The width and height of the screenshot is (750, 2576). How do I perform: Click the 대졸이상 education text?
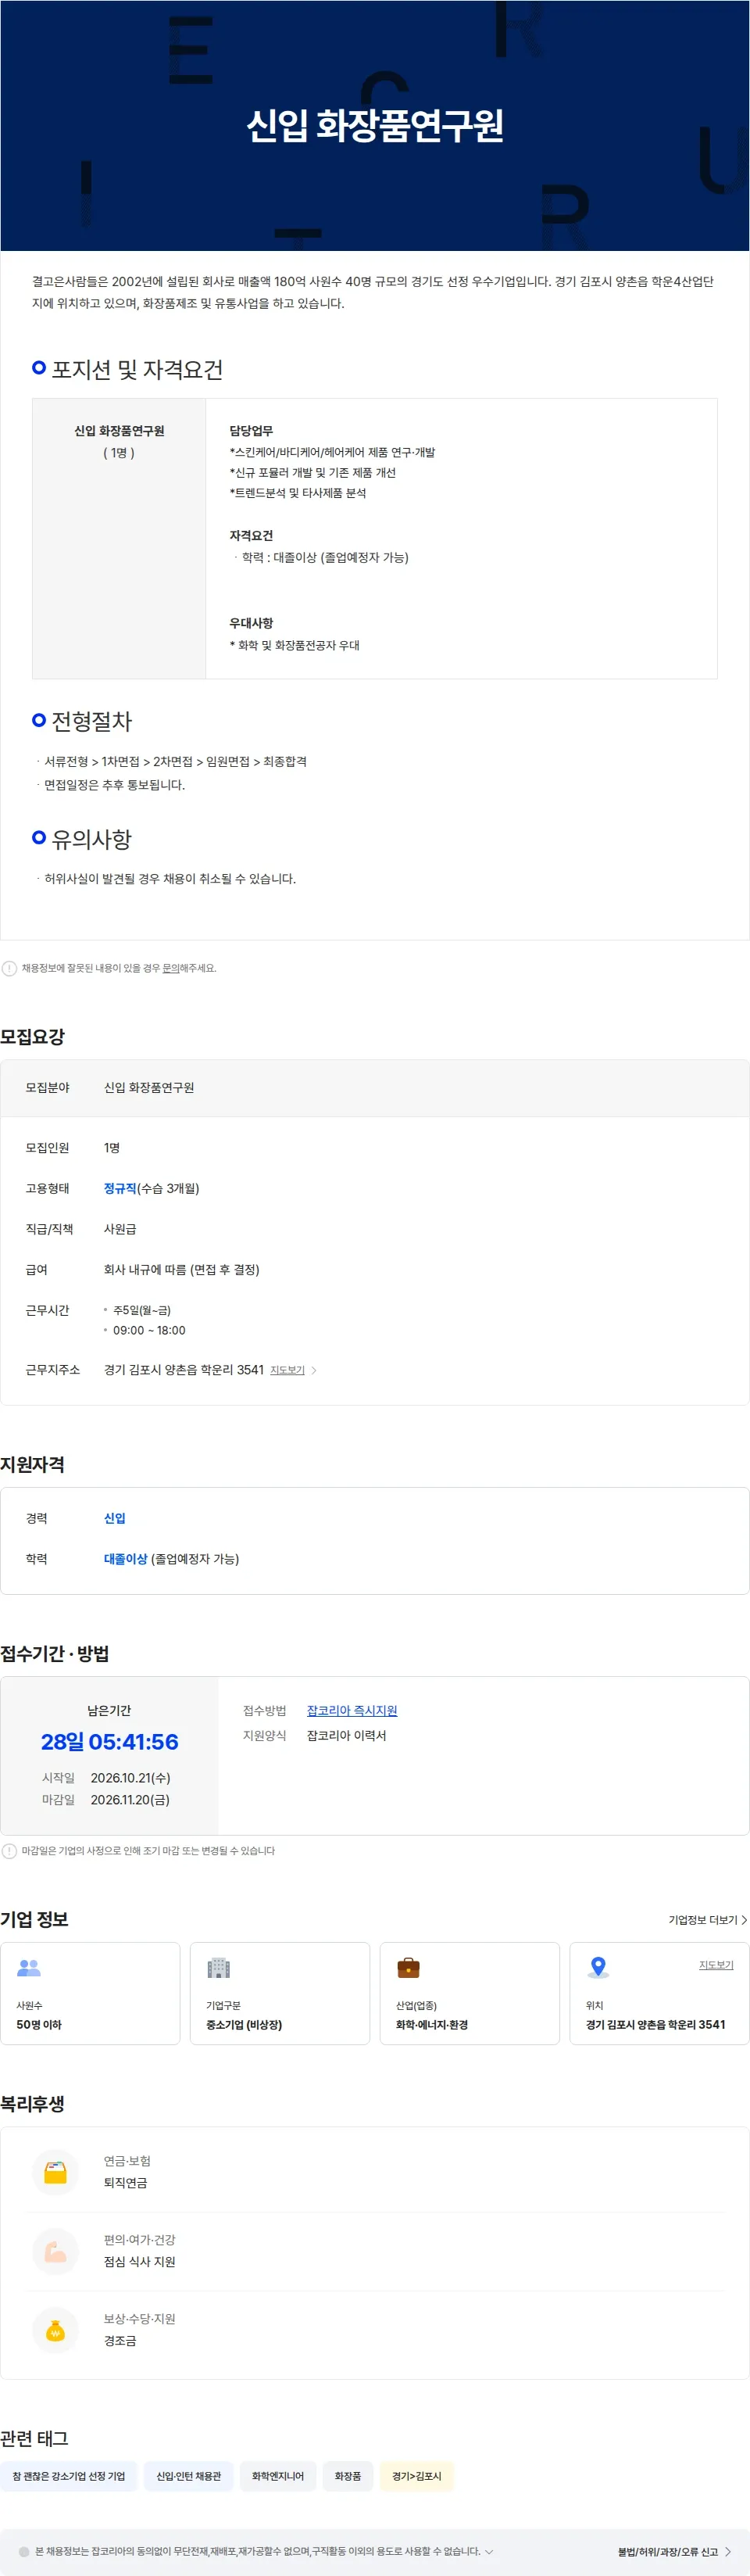coord(125,1559)
